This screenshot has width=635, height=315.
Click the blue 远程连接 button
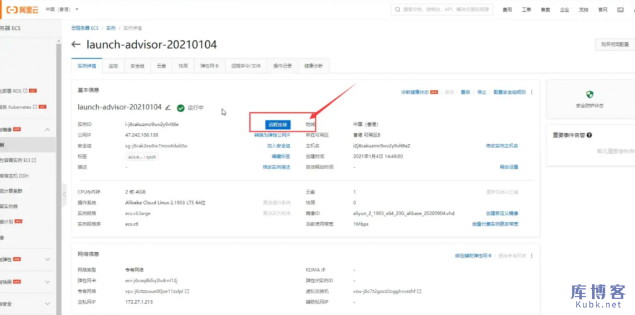pos(278,125)
